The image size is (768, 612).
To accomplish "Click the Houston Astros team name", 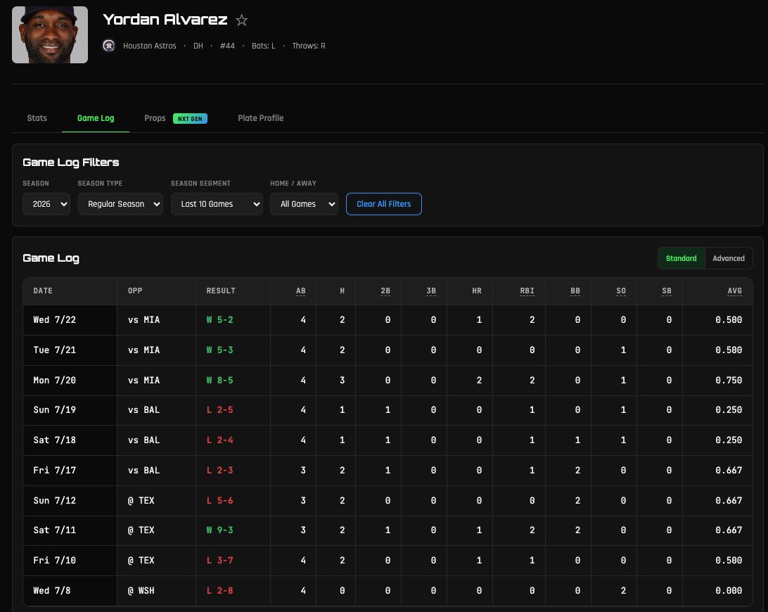I will click(149, 46).
